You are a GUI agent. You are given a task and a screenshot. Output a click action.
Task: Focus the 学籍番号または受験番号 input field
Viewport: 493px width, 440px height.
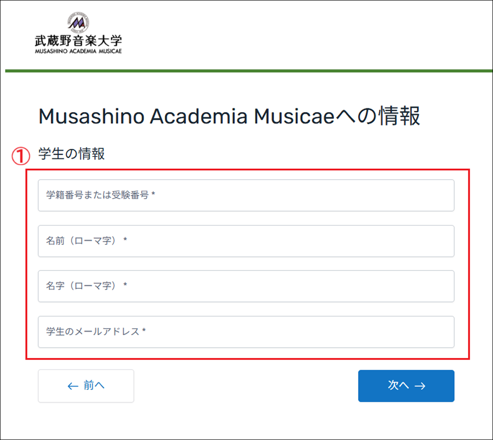coord(246,196)
